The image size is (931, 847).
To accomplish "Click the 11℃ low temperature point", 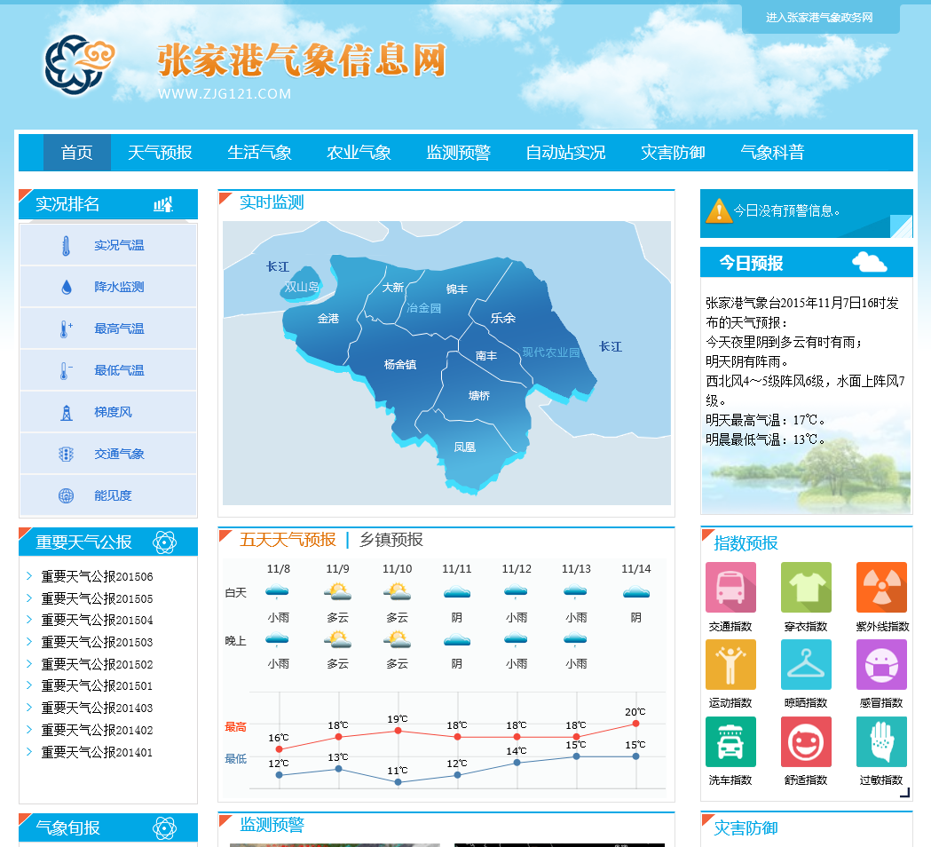I will coord(398,782).
